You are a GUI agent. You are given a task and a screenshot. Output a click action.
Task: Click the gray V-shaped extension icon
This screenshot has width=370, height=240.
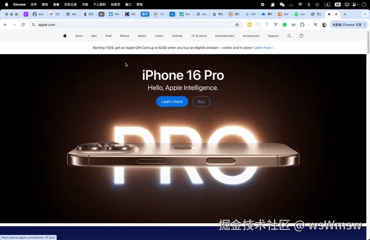pyautogui.click(x=276, y=25)
